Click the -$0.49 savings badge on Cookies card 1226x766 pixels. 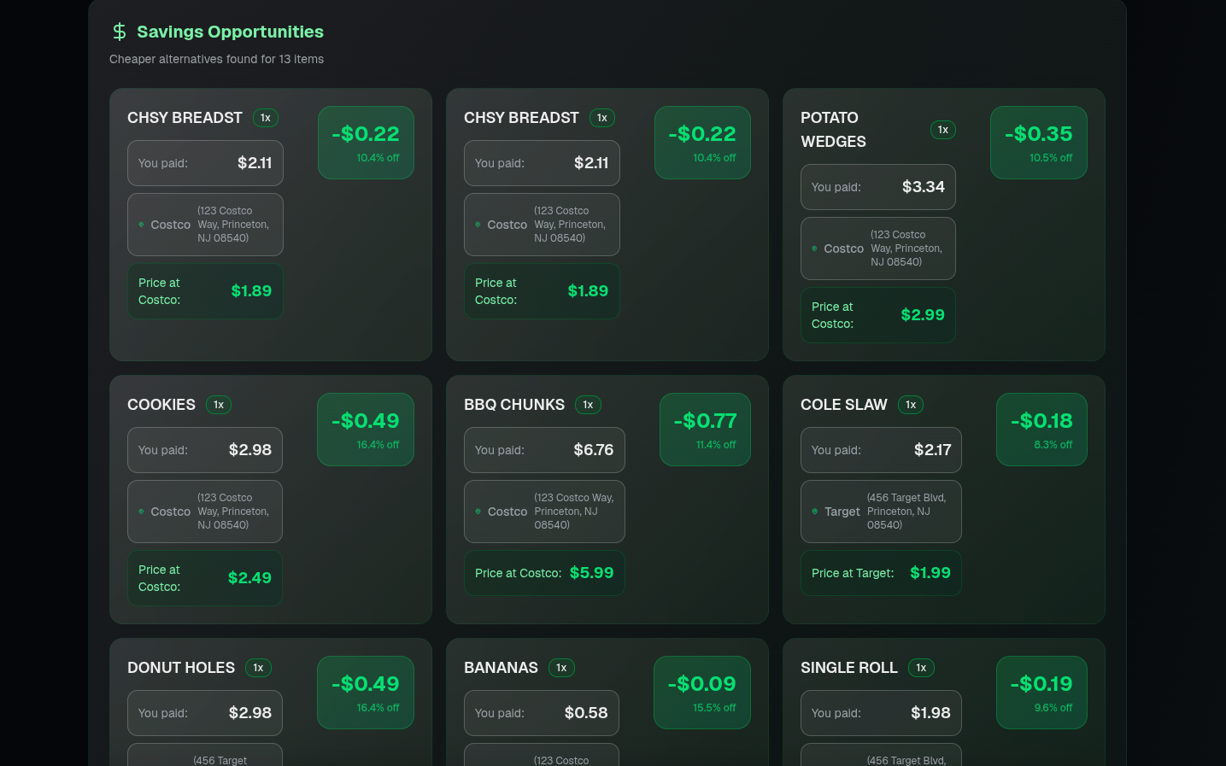coord(366,430)
